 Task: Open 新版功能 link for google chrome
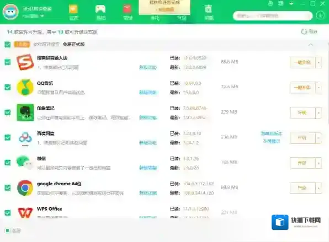click(x=148, y=193)
